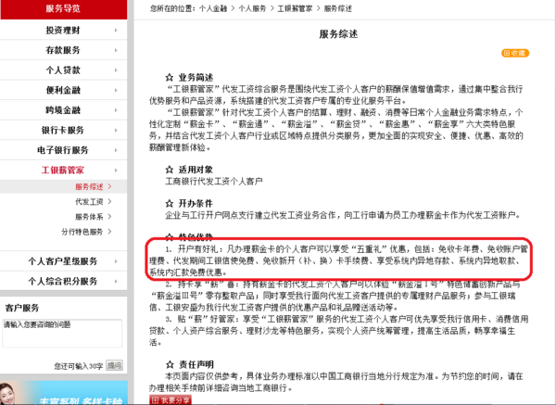Click the 适用对象 section heading
The height and width of the screenshot is (405, 556).
[x=196, y=170]
